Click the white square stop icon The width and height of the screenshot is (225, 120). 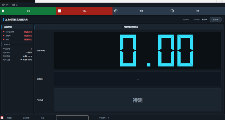pyautogui.click(x=60, y=11)
